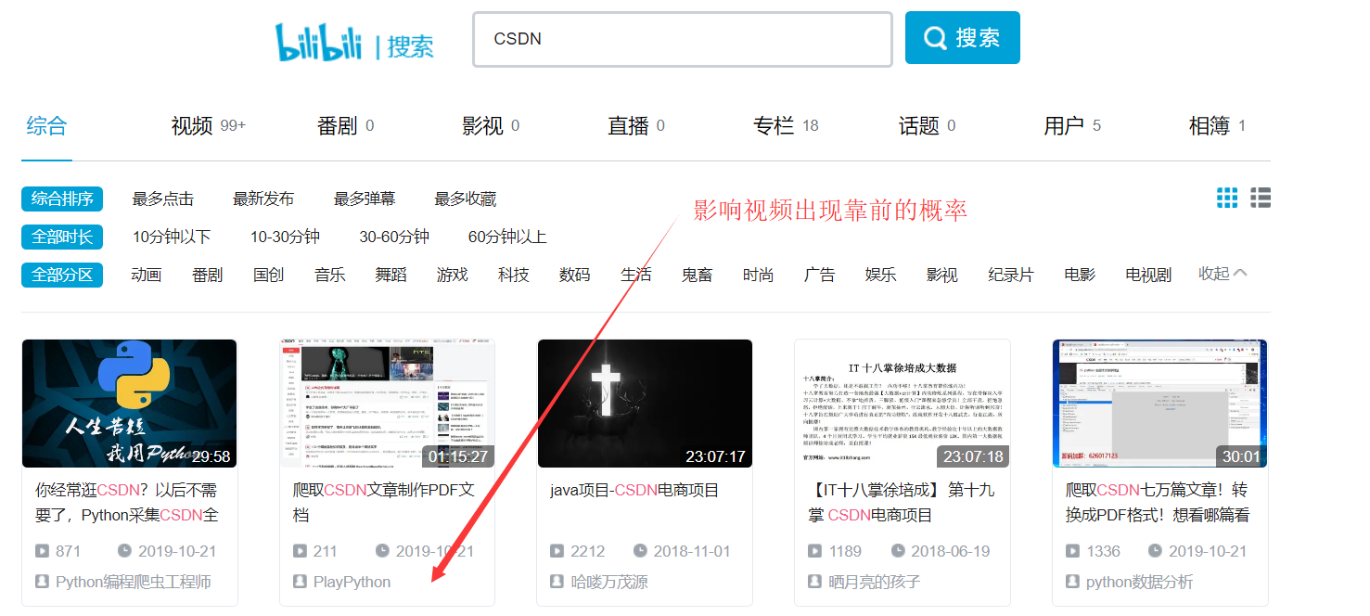Click the bilibili logo
Screen dimensions: 1370x616
coord(318,43)
